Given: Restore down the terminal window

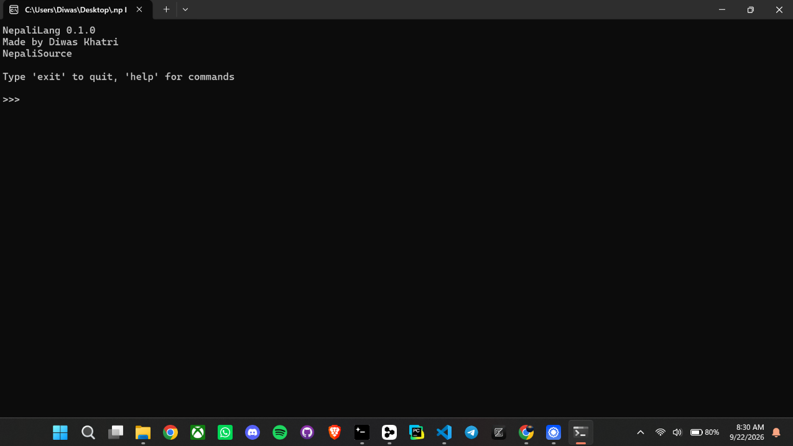Looking at the screenshot, I should [751, 9].
